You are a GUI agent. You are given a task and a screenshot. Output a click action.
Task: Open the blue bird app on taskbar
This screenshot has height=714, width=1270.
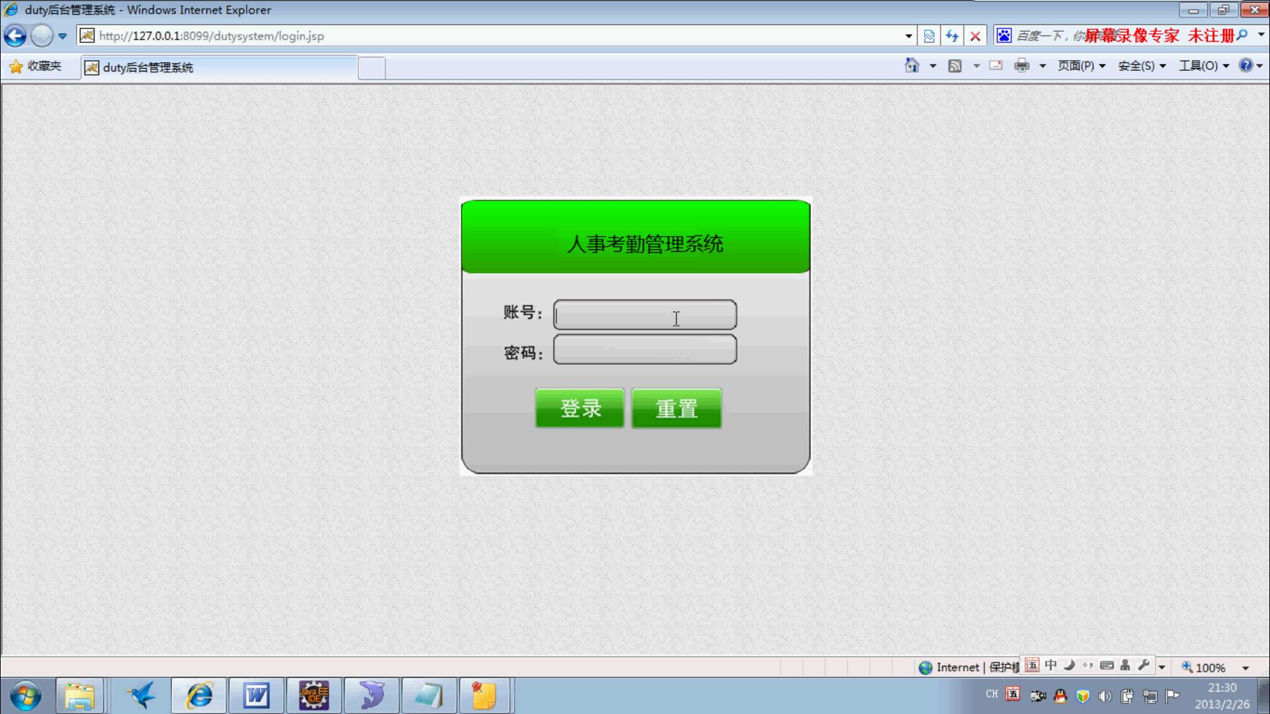click(x=142, y=696)
